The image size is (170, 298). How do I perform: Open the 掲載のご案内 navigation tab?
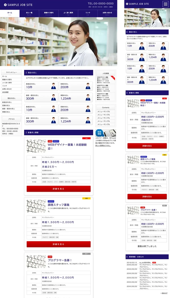(49, 13)
